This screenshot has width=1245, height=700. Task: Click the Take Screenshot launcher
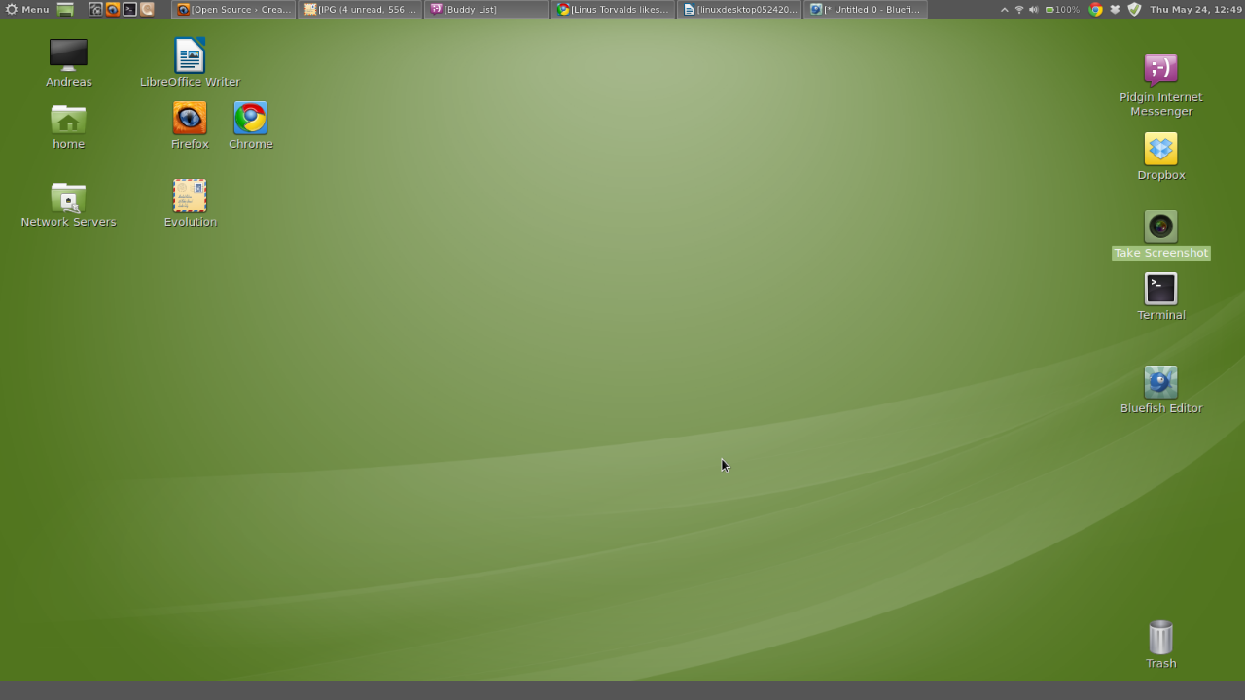point(1160,227)
